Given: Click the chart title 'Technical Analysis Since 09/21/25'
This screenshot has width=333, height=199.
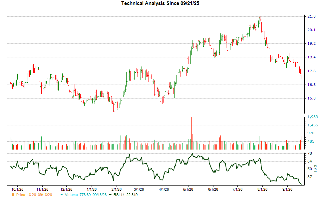Looking at the screenshot, I should coord(160,3).
